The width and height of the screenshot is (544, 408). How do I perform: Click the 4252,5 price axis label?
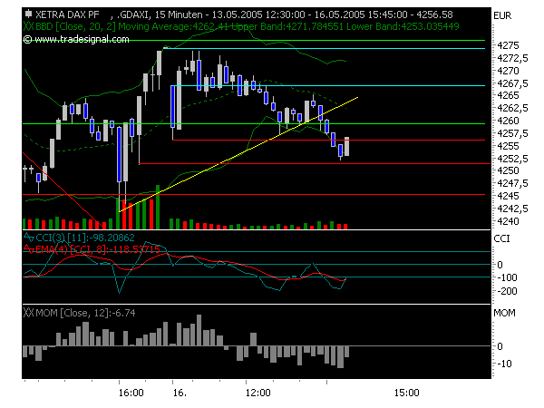pos(512,159)
